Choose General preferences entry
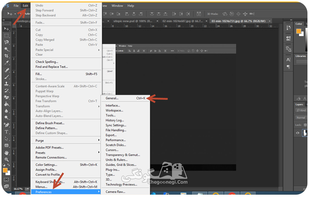Screen dimensions: 309x197 pos(125,98)
